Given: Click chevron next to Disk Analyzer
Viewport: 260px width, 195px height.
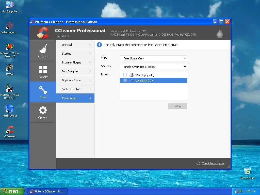Looking at the screenshot, I should (x=90, y=71).
